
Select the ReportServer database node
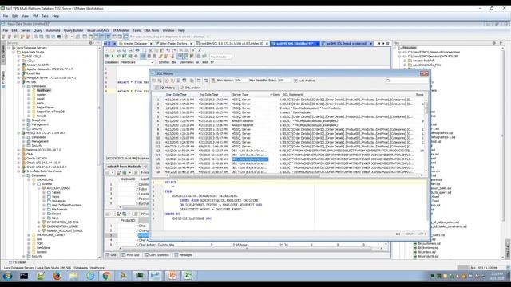pyautogui.click(x=46, y=108)
